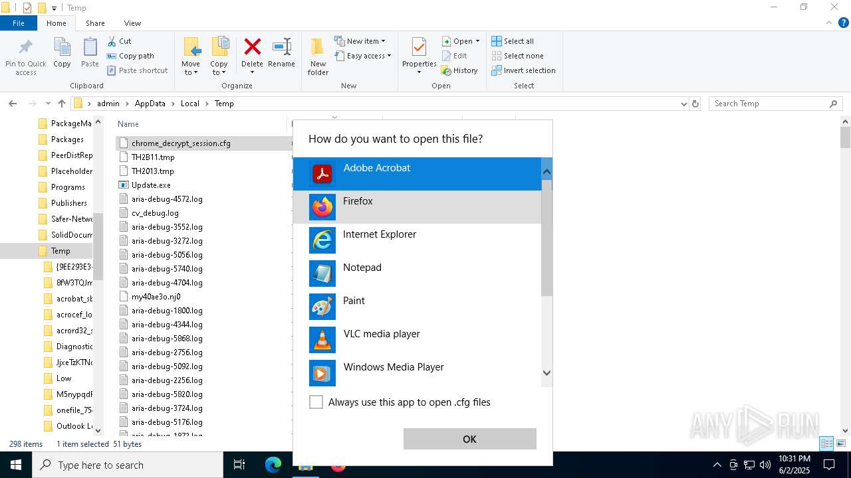Click the Edit command in ribbon

pos(454,56)
